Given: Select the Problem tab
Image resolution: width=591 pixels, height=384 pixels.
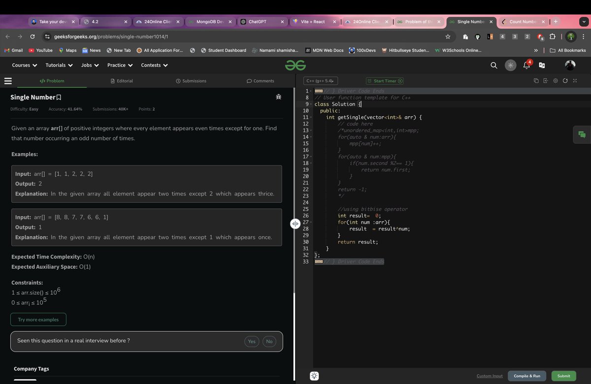Looking at the screenshot, I should point(52,81).
